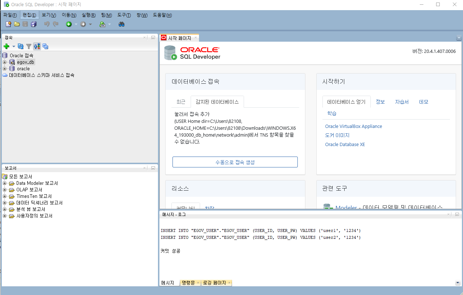Open the 도구 menu
463x295 pixels.
[124, 15]
